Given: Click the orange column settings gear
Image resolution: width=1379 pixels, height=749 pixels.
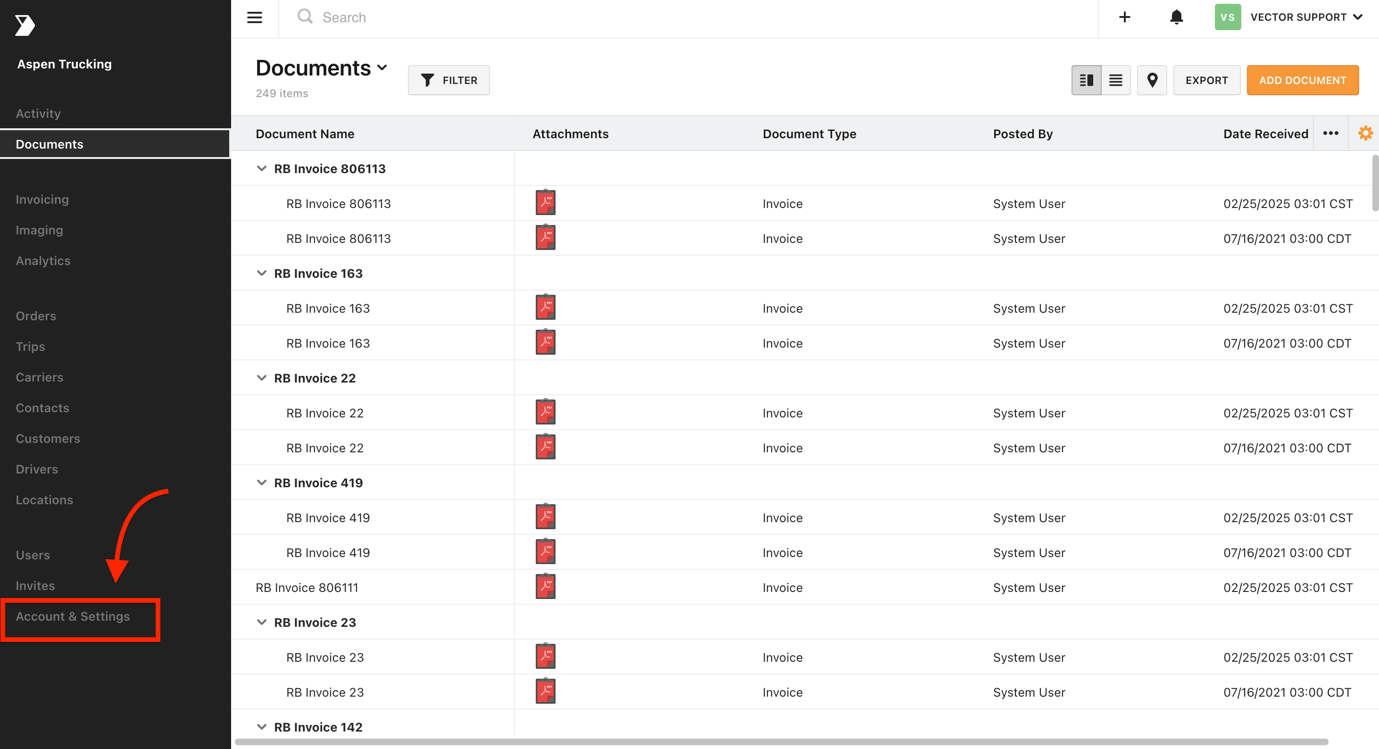Looking at the screenshot, I should 1366,133.
